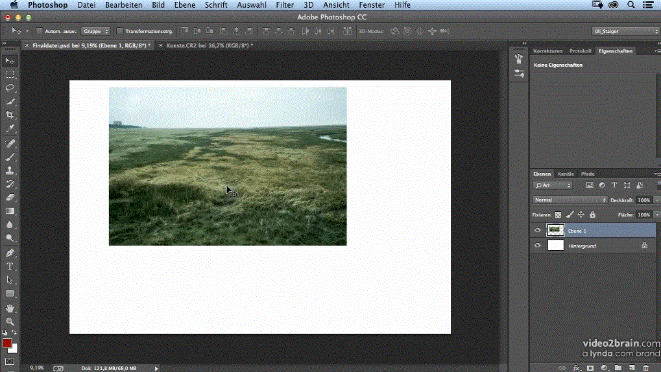Open the Uli_Staiger workspace dropdown
Screen dimensions: 661x372
[x=625, y=31]
